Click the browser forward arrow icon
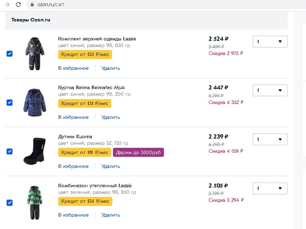The image size is (306, 229). (7, 4)
